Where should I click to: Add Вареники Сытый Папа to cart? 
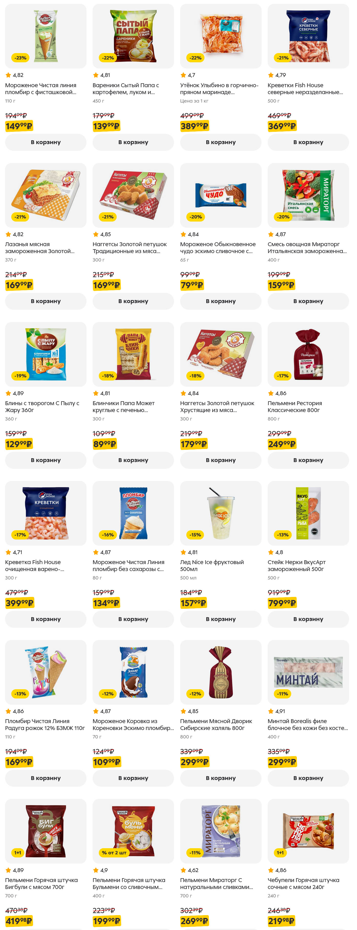133,142
